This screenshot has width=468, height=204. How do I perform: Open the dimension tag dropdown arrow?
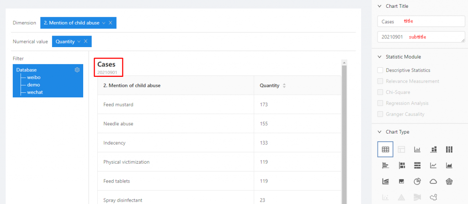tap(104, 23)
